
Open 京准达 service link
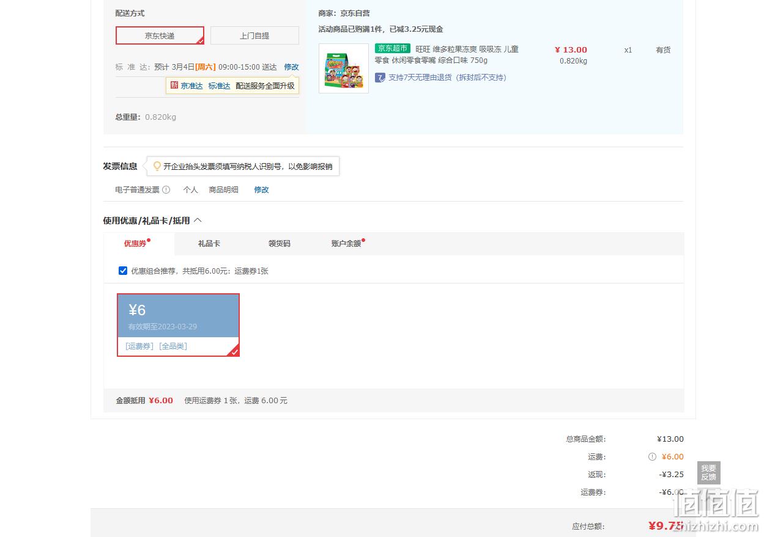pyautogui.click(x=191, y=86)
